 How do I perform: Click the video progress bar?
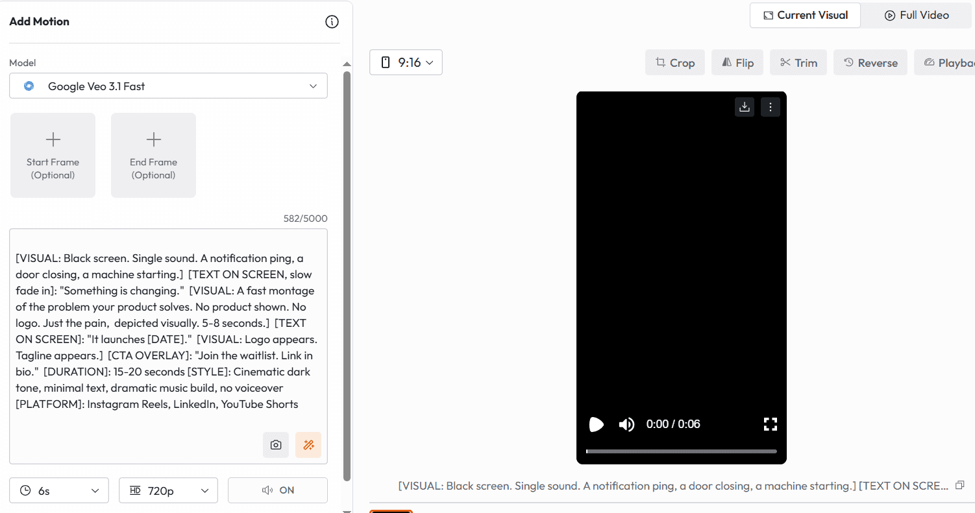(682, 451)
